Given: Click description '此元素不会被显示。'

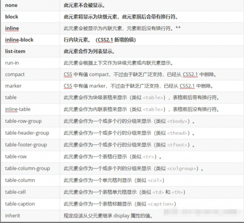Looking at the screenshot, I should (85, 5).
